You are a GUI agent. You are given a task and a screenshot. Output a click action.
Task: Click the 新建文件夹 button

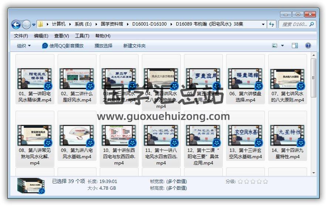(x=134, y=46)
